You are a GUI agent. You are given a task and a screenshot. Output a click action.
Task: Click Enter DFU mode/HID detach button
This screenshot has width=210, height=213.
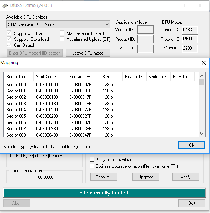coord(34,53)
